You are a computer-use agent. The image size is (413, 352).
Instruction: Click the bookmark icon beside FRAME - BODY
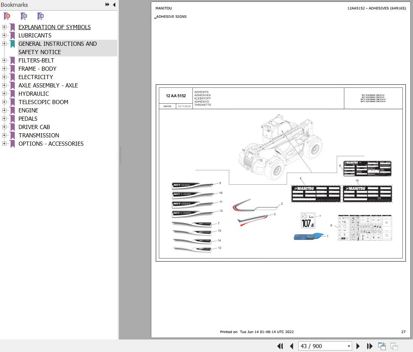[x=12, y=69]
